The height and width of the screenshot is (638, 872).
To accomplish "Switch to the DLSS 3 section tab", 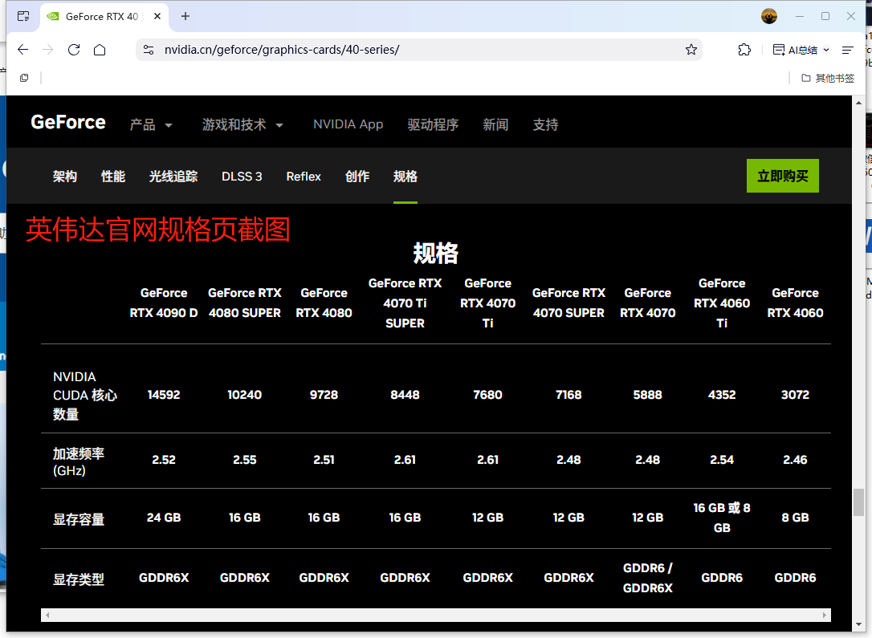I will [x=242, y=177].
